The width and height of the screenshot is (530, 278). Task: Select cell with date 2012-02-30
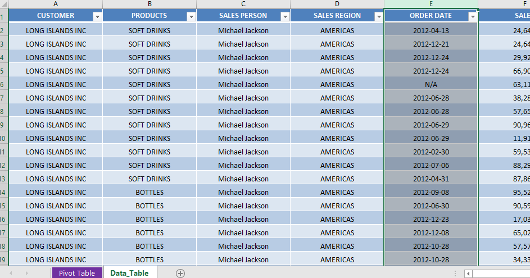[431, 152]
